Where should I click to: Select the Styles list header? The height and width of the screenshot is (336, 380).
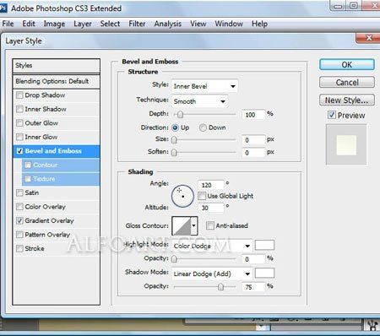(57, 66)
